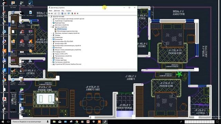Select the Очереди печати category
This screenshot has height=124, width=221.
[60, 52]
